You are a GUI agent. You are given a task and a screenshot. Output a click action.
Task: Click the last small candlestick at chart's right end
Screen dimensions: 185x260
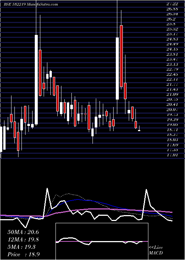click(x=139, y=129)
